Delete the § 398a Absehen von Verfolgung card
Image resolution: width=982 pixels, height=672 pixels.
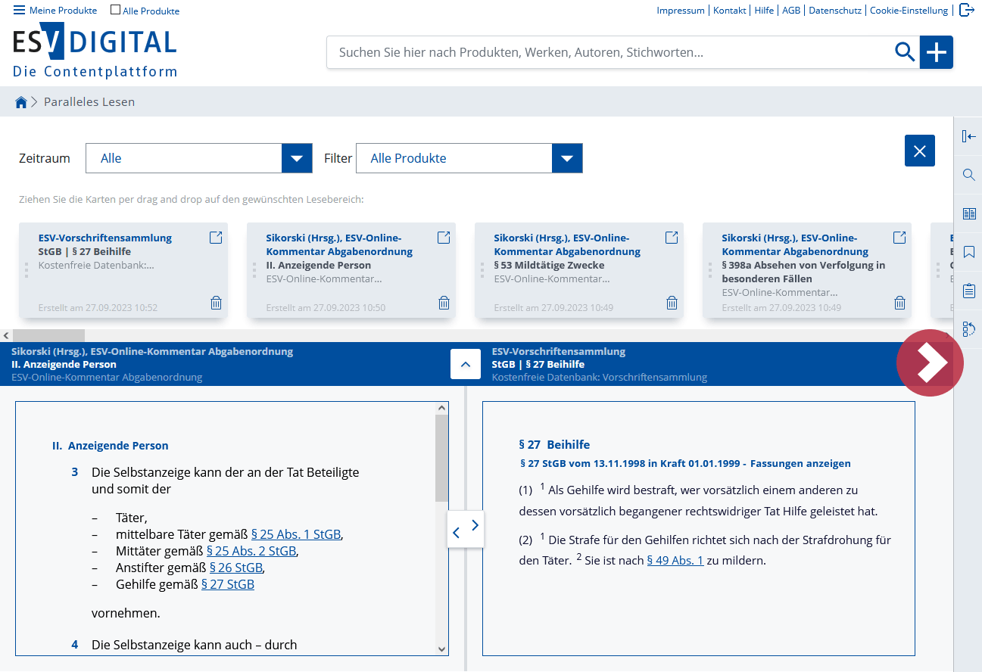[900, 303]
